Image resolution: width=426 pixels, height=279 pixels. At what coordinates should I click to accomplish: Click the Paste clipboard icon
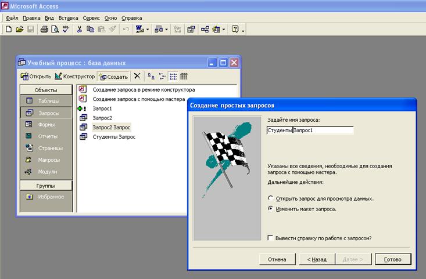pos(101,29)
